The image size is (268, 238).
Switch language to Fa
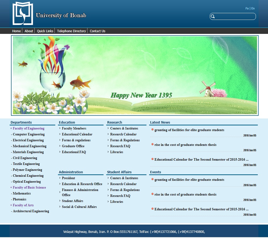tap(247, 8)
